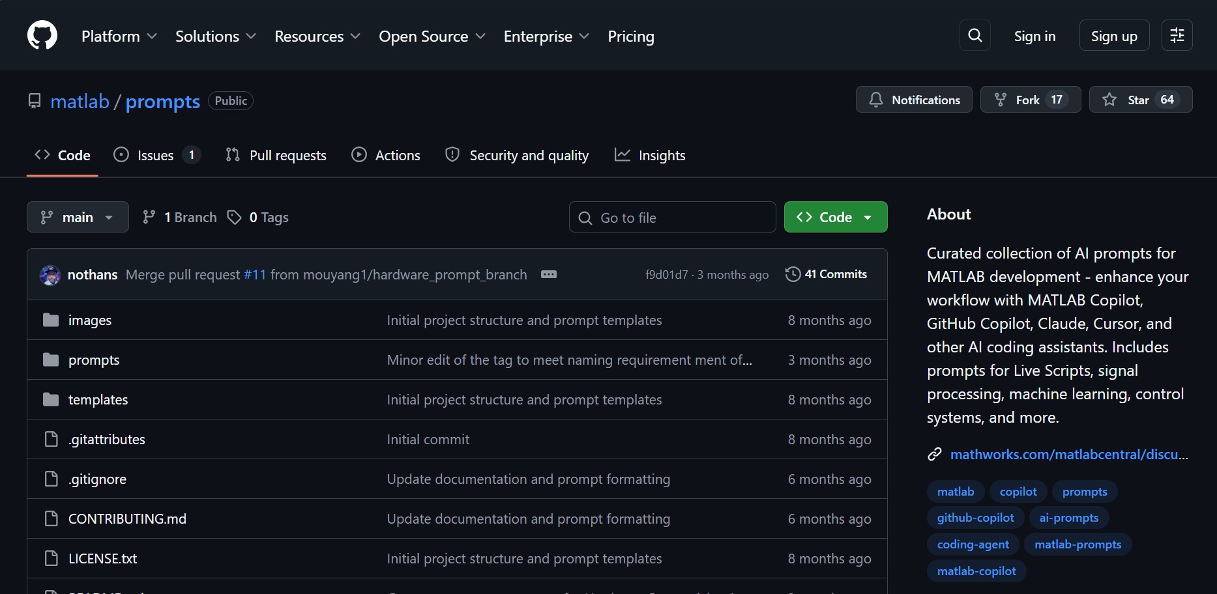Click the ai-prompts topic tag
1217x594 pixels.
pyautogui.click(x=1069, y=518)
